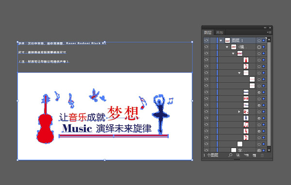291x185 pixels.
Task: Click the white rectangle thumbnail in layers
Action: pyautogui.click(x=240, y=144)
